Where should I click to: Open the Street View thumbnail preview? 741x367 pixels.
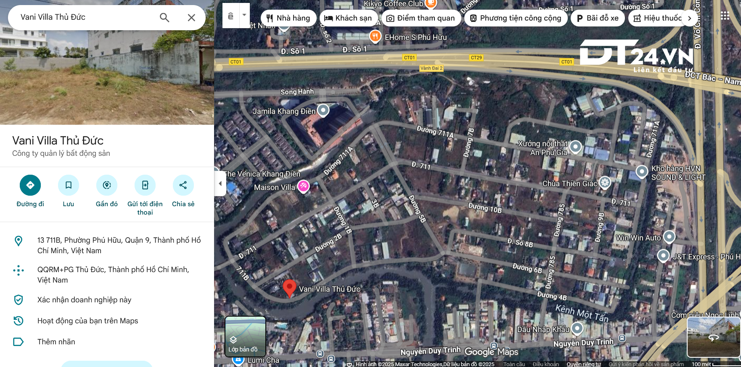pyautogui.click(x=713, y=337)
